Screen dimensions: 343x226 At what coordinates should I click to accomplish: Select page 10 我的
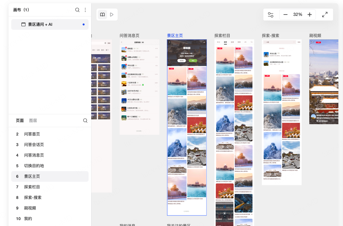pos(50,218)
